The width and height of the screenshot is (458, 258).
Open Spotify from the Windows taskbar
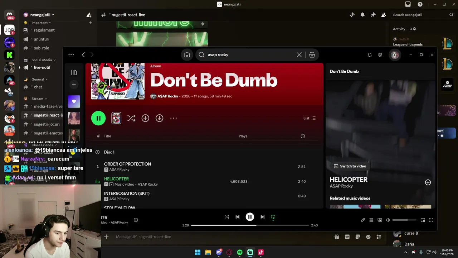[240, 252]
